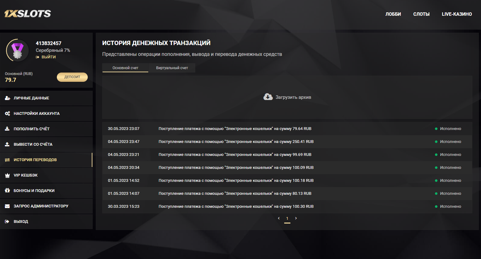Open VIP КЕШБЭК menu item
Screen dimensions: 481x259
point(46,175)
